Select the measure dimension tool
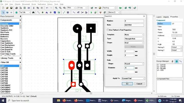The width and height of the screenshot is (184, 103). (x=64, y=12)
